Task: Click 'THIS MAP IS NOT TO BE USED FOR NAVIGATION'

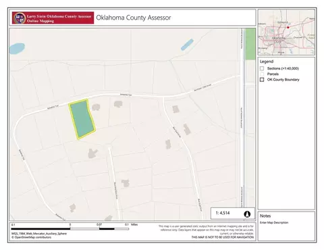Action: pyautogui.click(x=223, y=237)
